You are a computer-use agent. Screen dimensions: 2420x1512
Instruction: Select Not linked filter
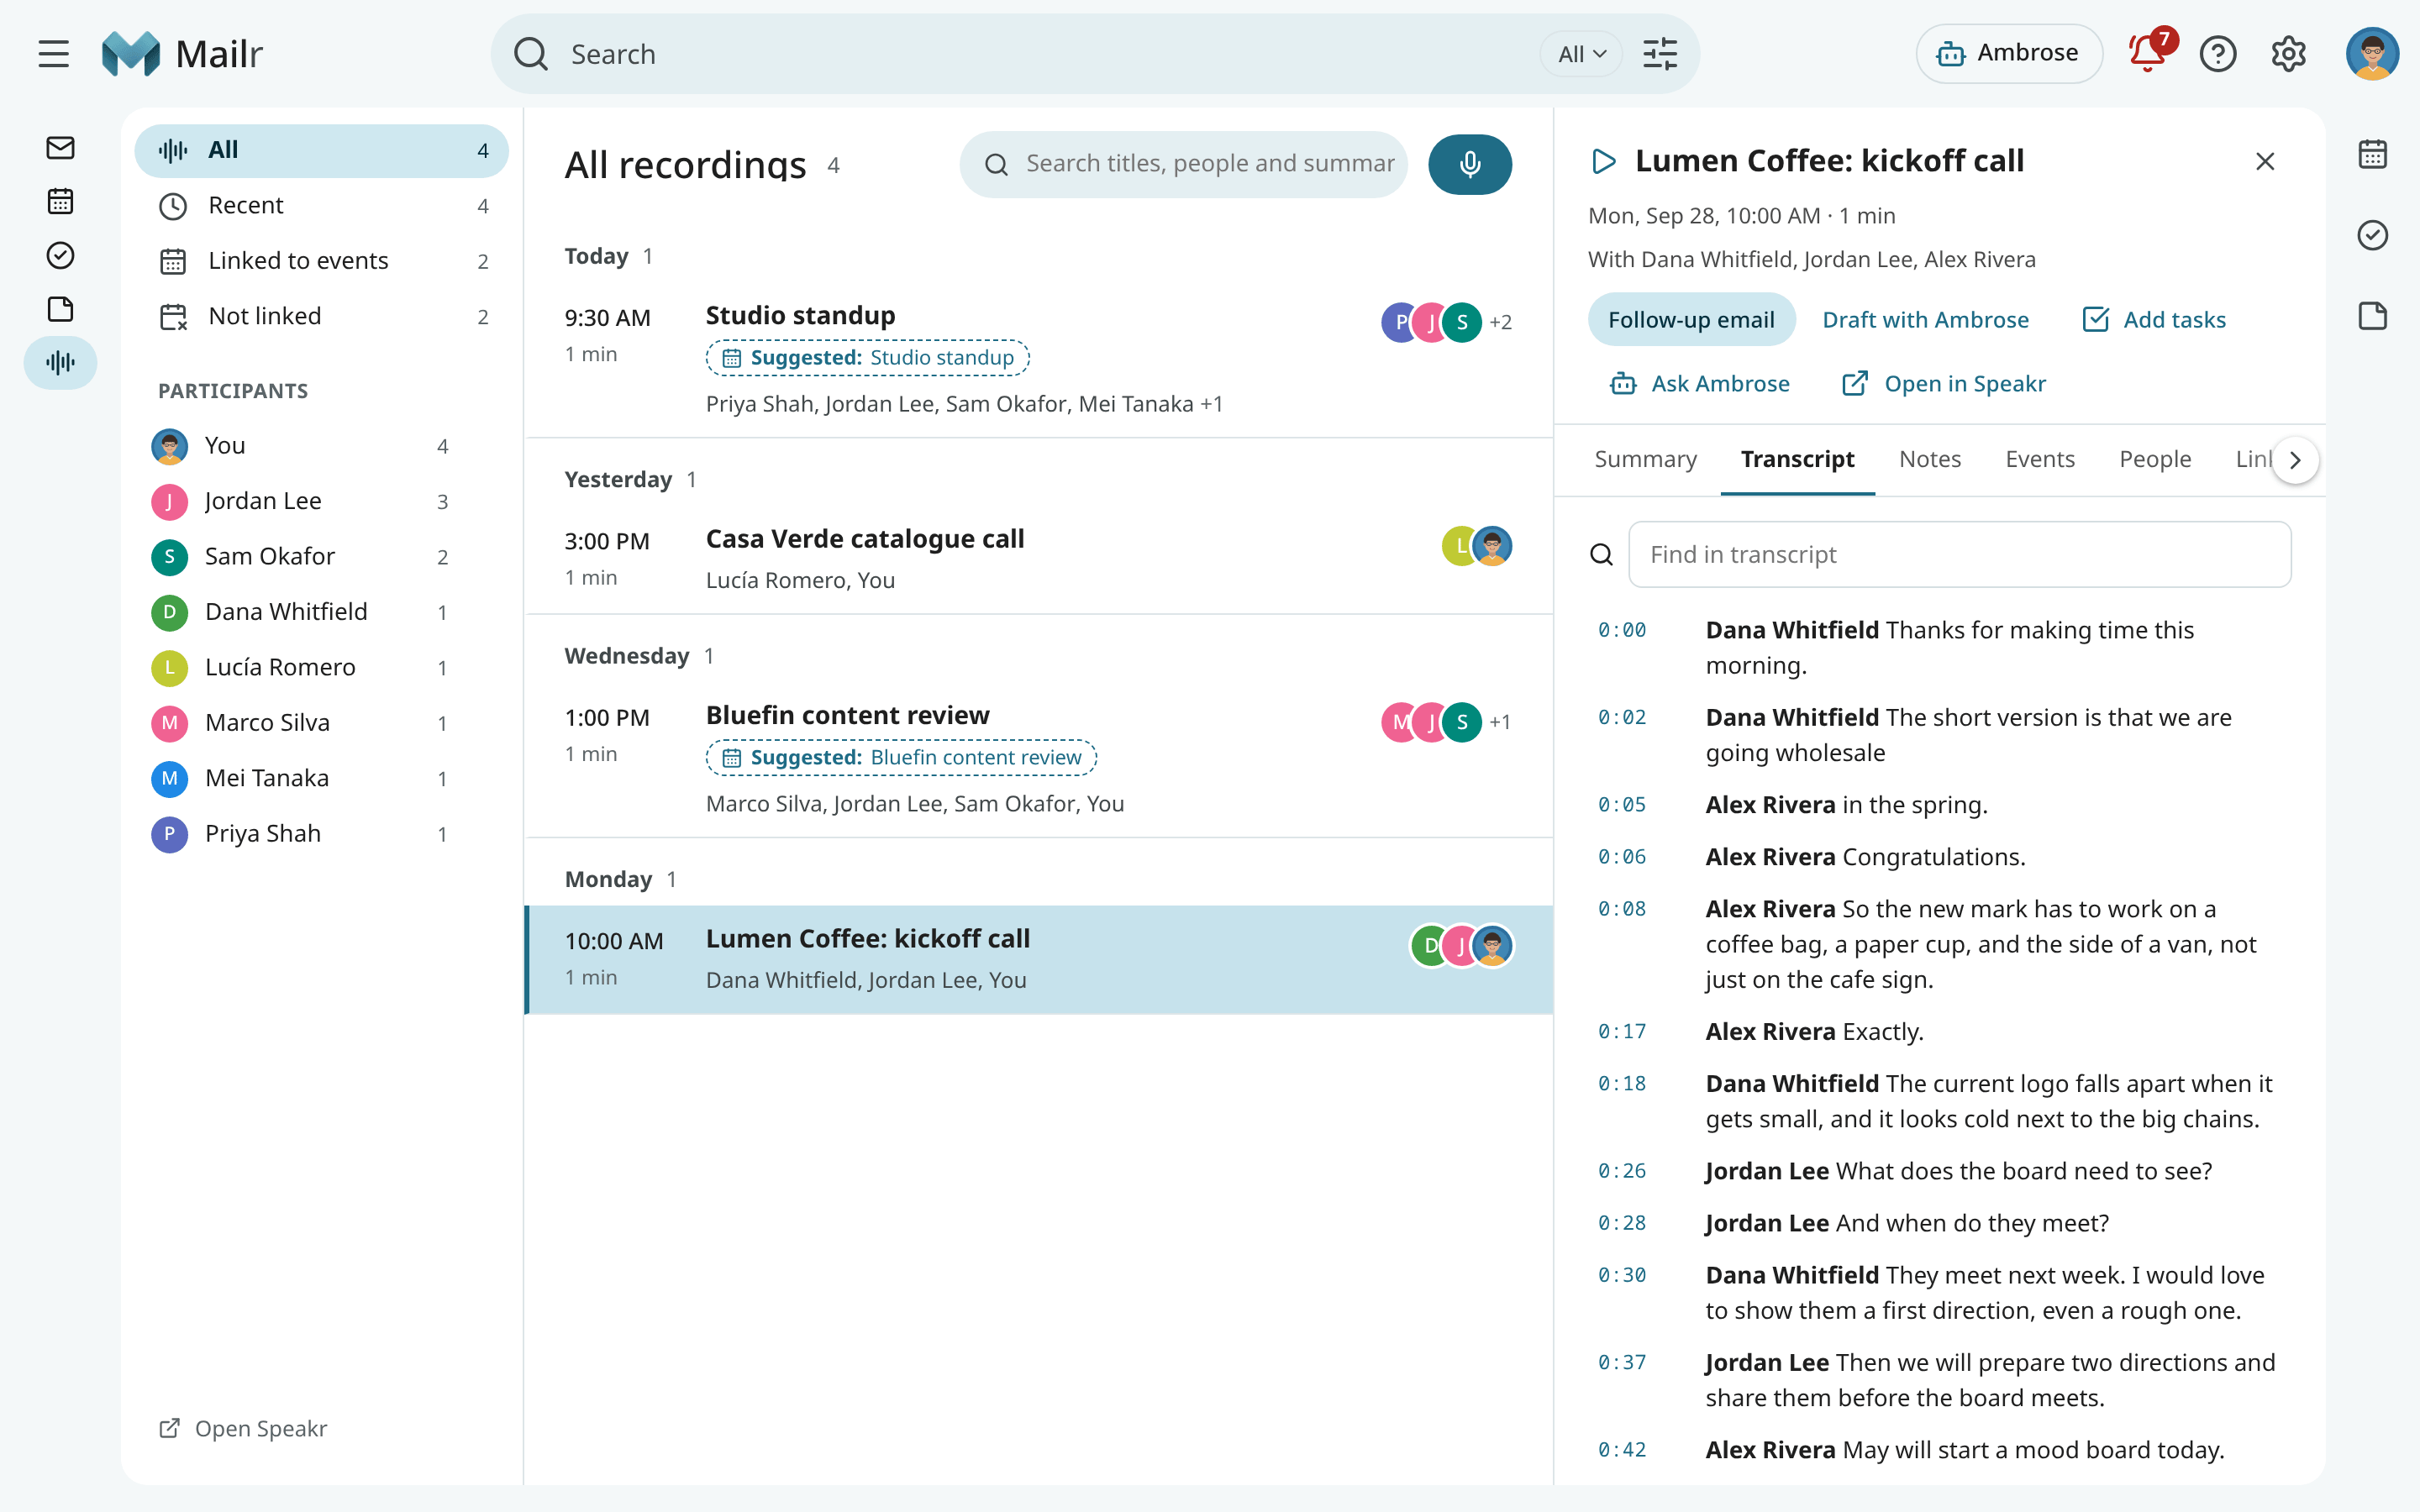[x=322, y=316]
